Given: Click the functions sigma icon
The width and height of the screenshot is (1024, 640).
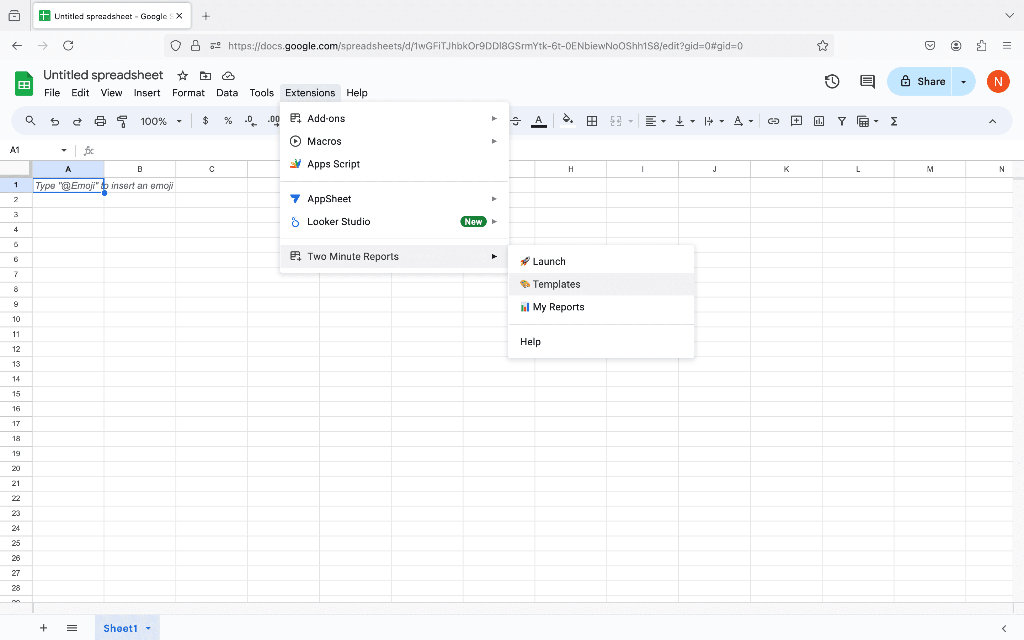Looking at the screenshot, I should point(894,122).
